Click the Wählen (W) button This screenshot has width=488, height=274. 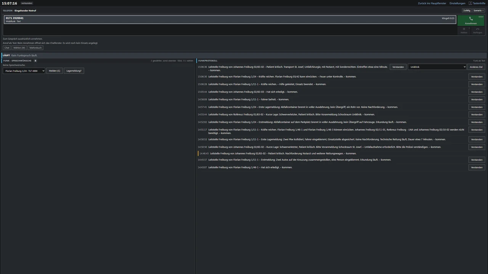click(19, 48)
